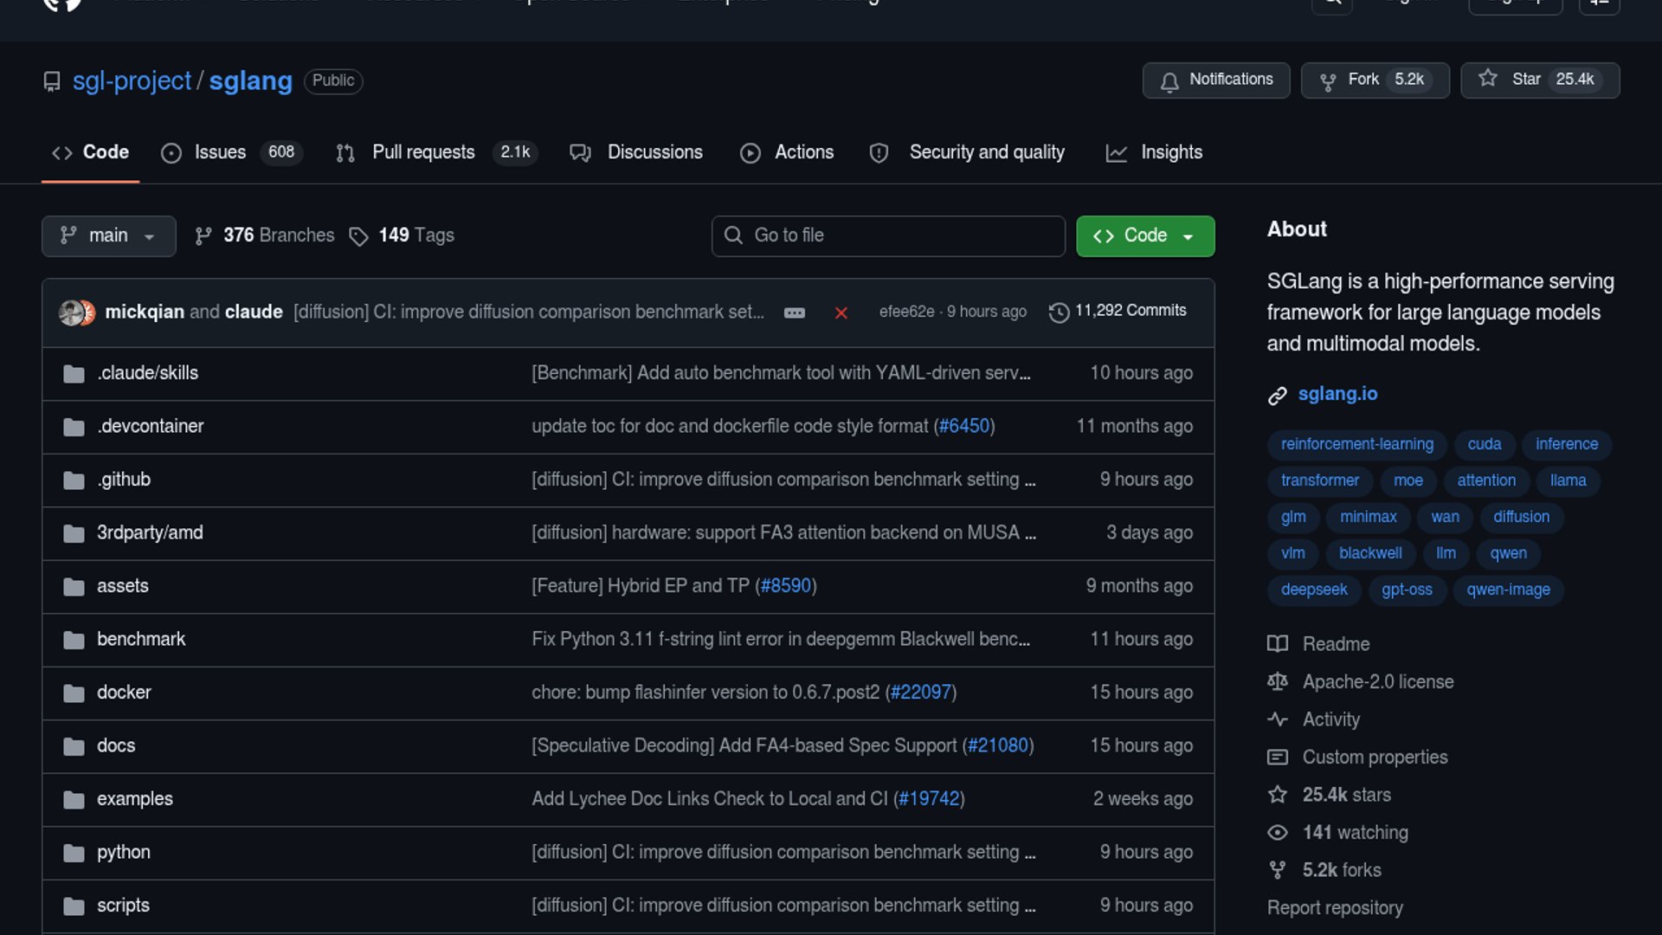This screenshot has width=1662, height=935.
Task: Open the benchmark folder
Action: pyautogui.click(x=141, y=639)
